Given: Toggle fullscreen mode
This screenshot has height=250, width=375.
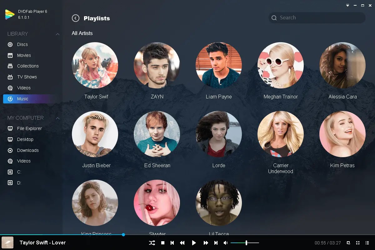Looking at the screenshot, I should click(358, 243).
